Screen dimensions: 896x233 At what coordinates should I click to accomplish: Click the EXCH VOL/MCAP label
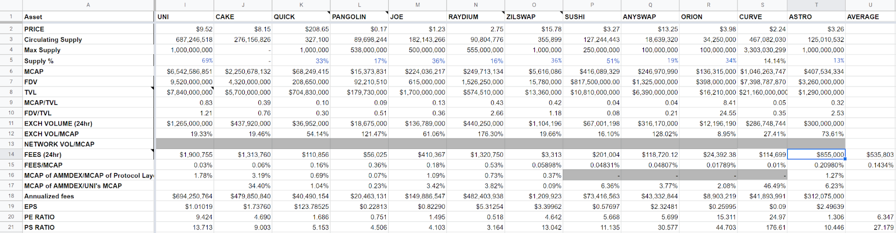pos(88,134)
